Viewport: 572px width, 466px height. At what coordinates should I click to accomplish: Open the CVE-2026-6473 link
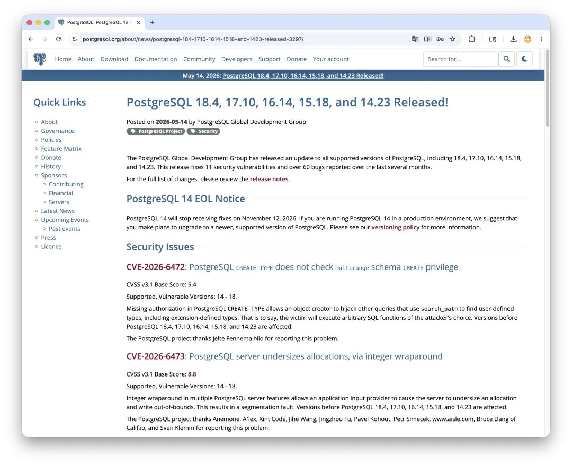coord(155,356)
